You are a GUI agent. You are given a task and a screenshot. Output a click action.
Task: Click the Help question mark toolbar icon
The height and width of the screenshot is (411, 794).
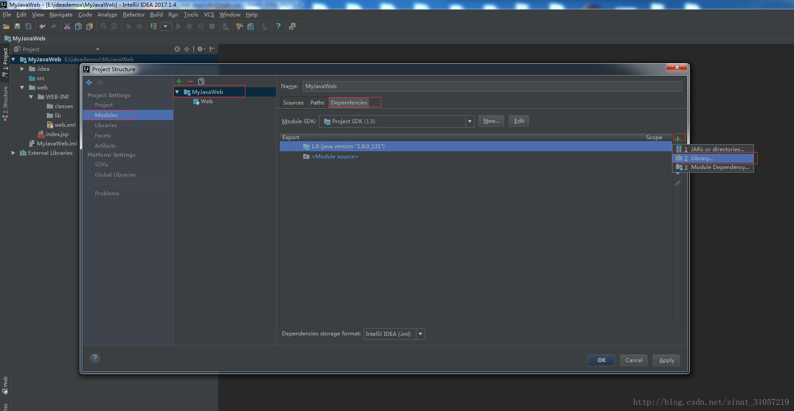click(278, 26)
